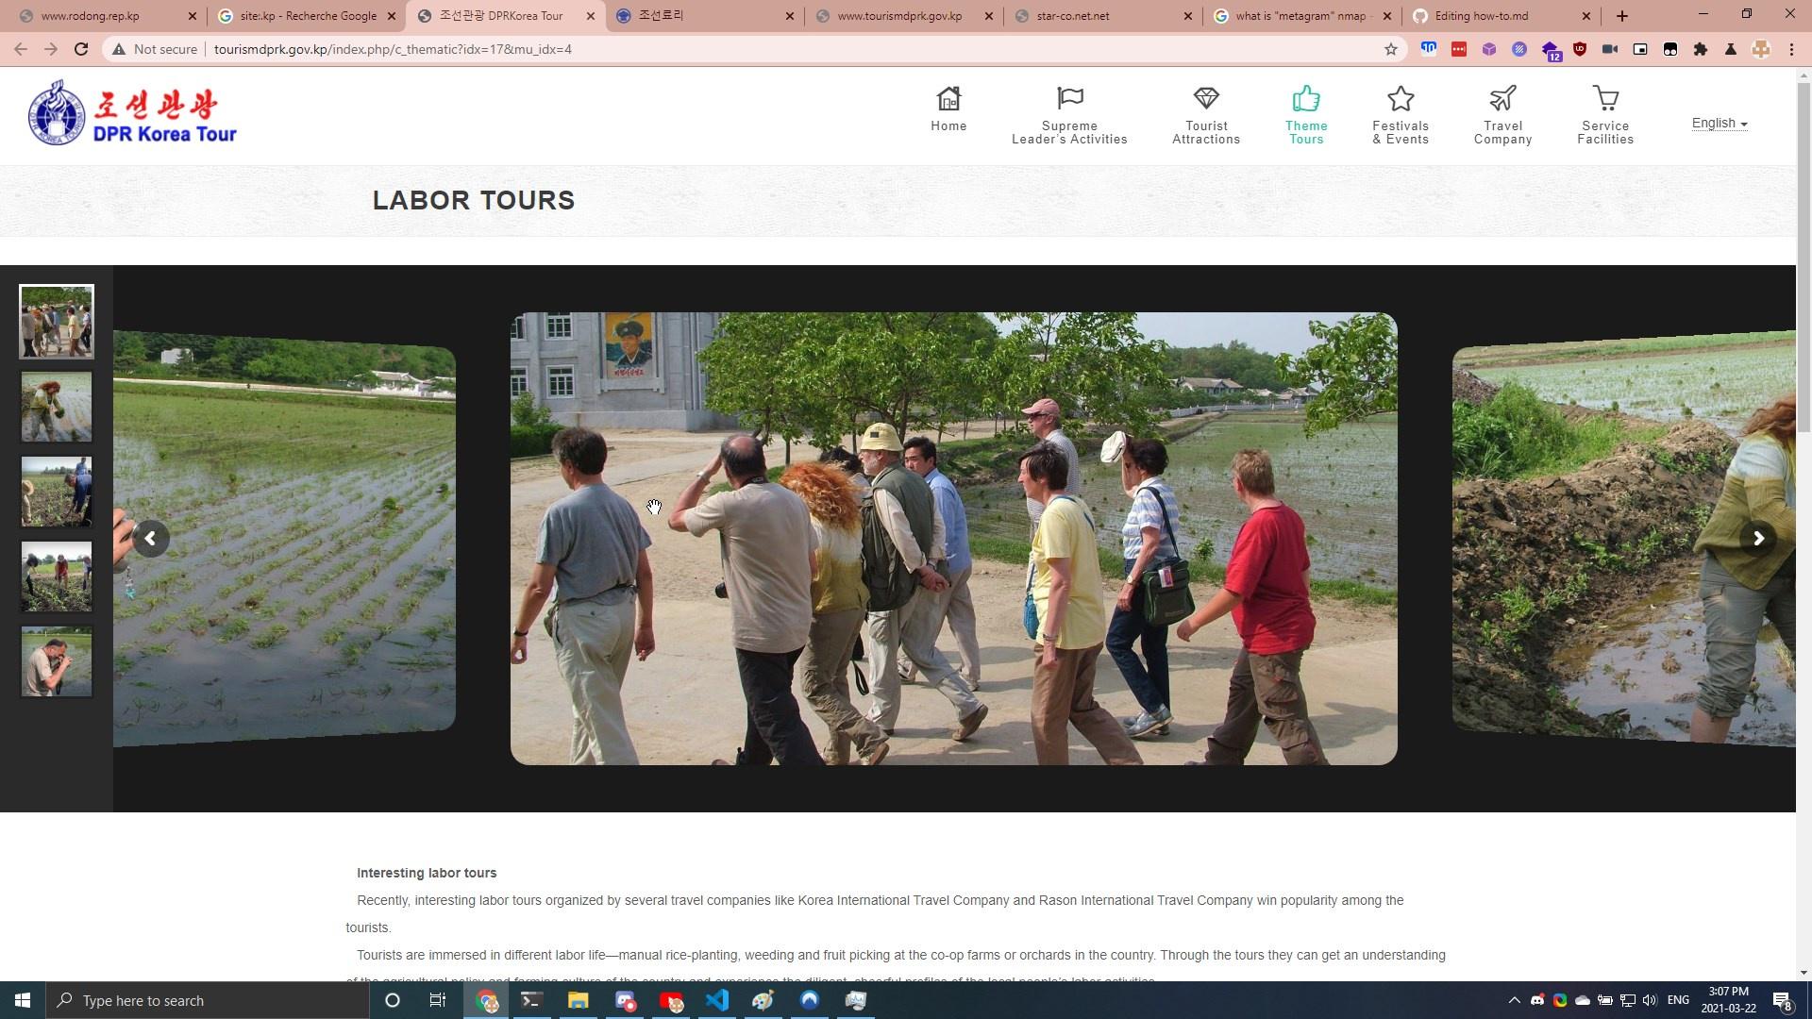
Task: Open browser extensions puzzle icon
Action: (1701, 49)
